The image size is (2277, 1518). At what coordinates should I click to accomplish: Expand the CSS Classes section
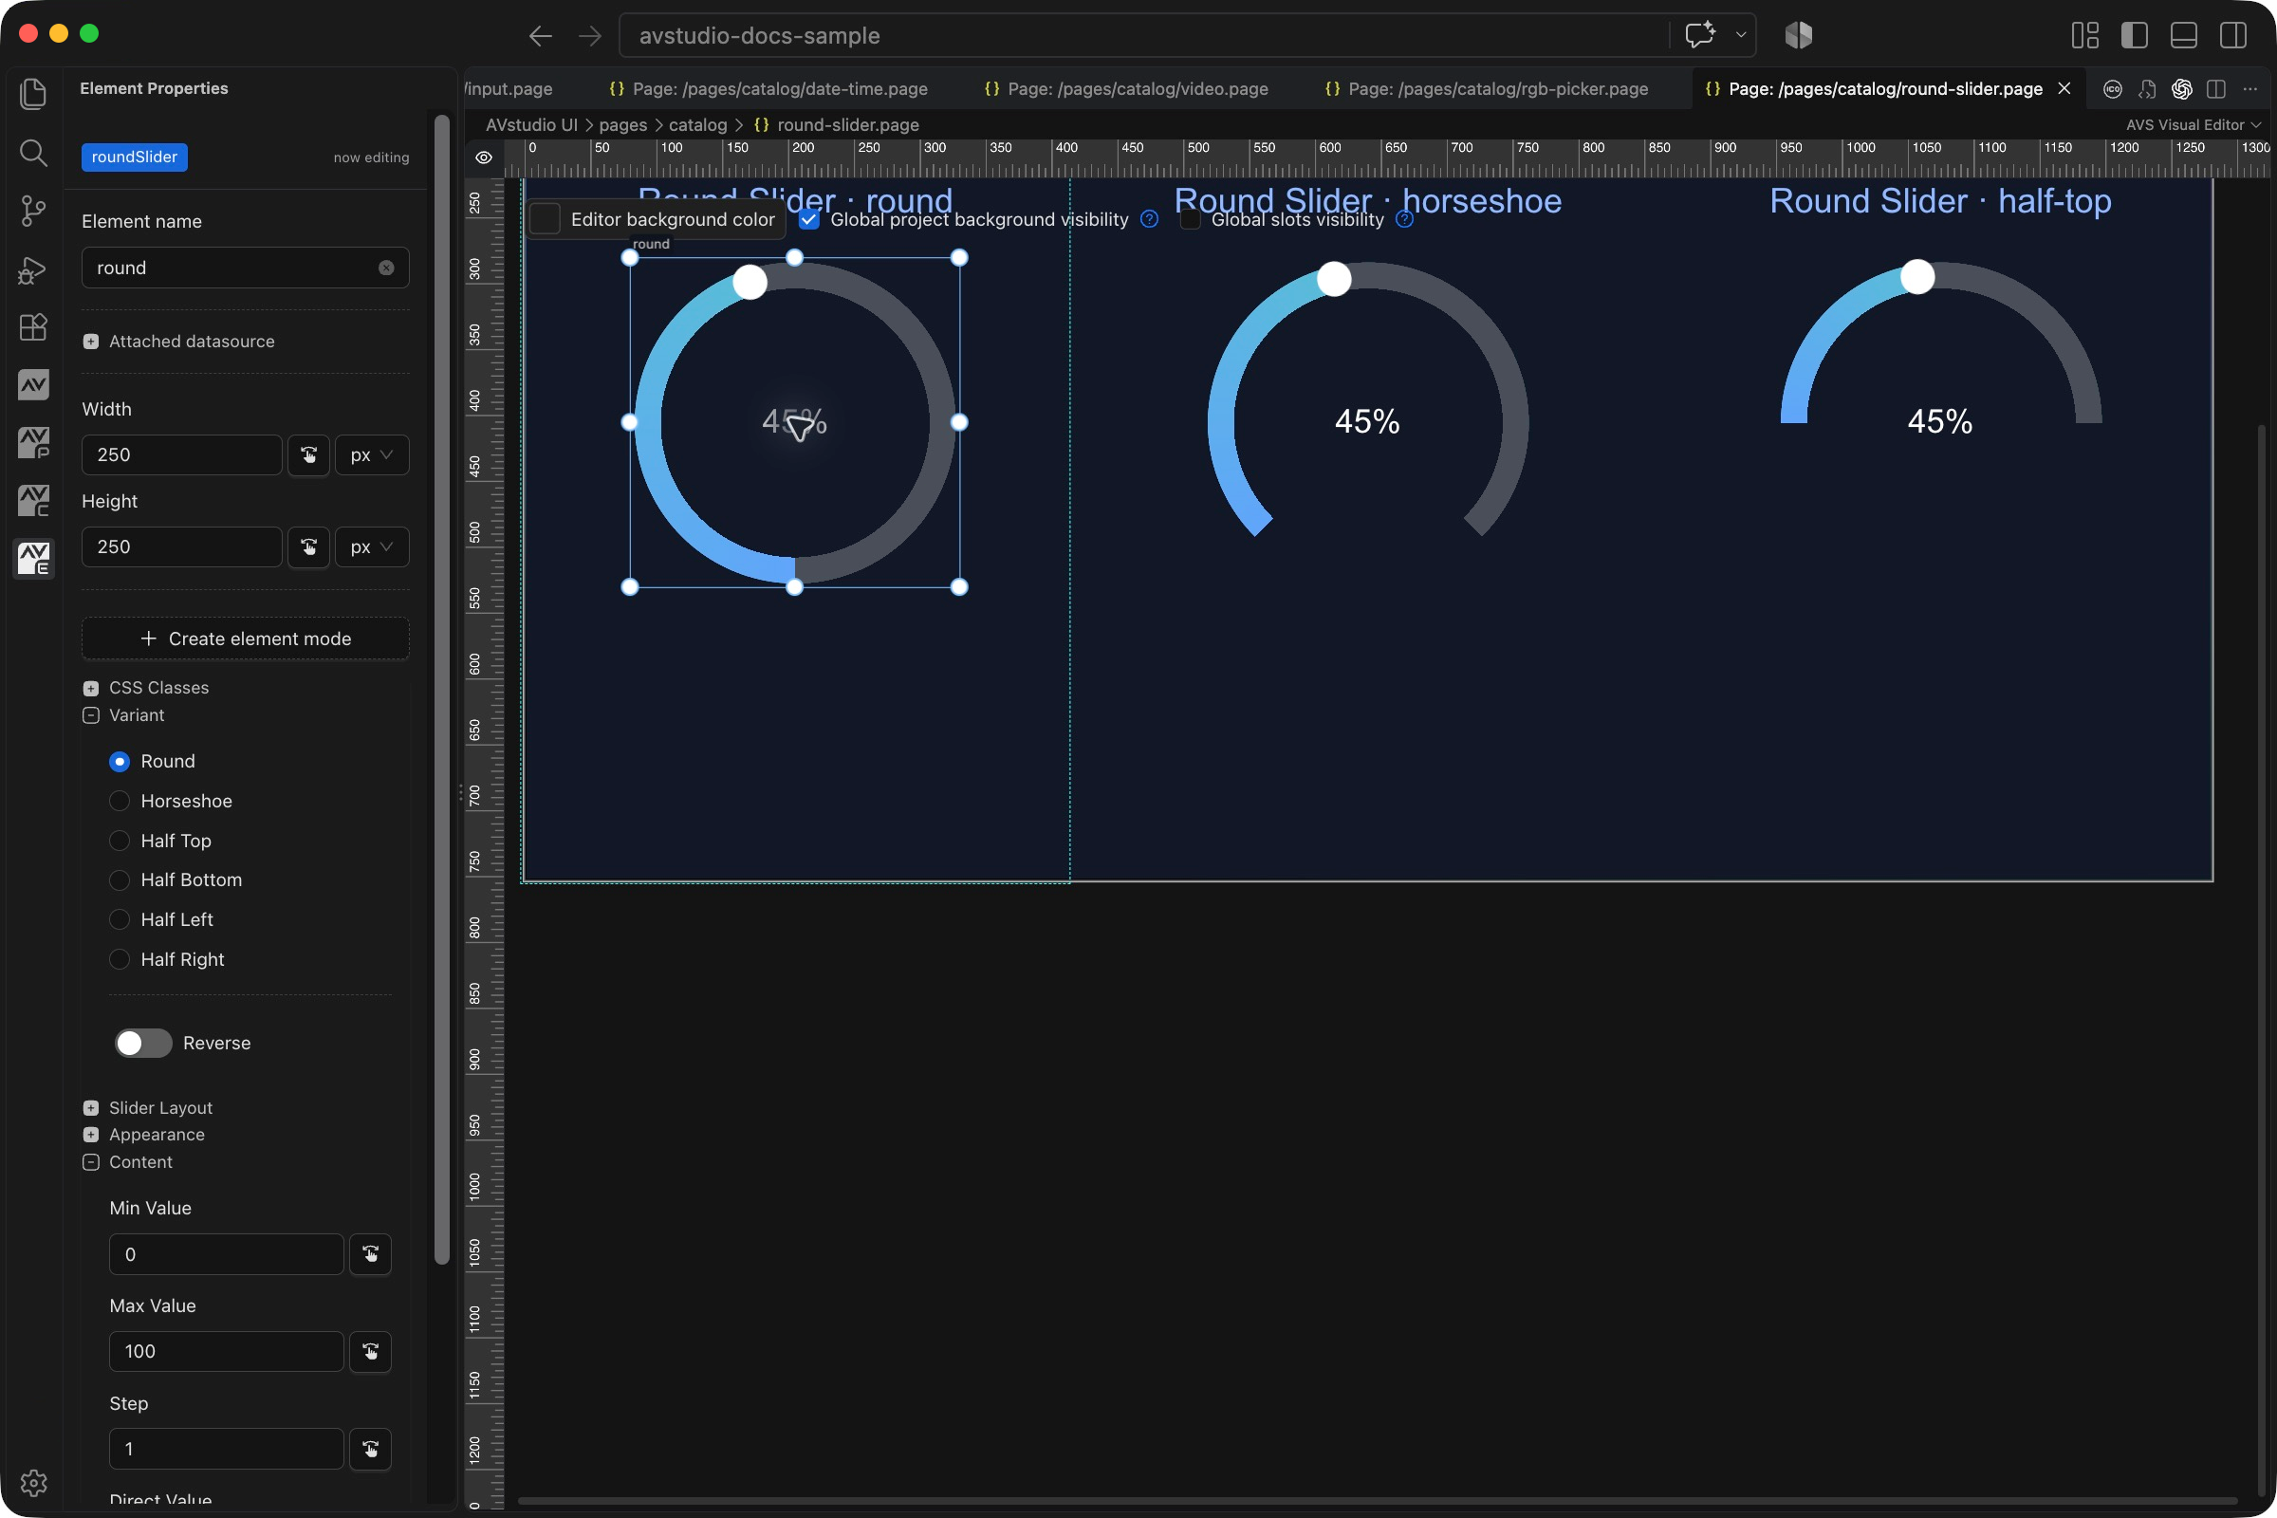pyautogui.click(x=91, y=689)
